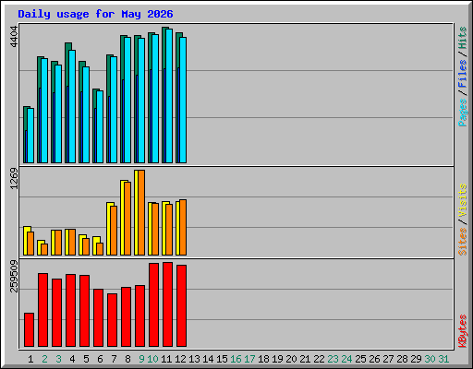Click day 13 on the x-axis
The height and width of the screenshot is (369, 473).
[194, 359]
